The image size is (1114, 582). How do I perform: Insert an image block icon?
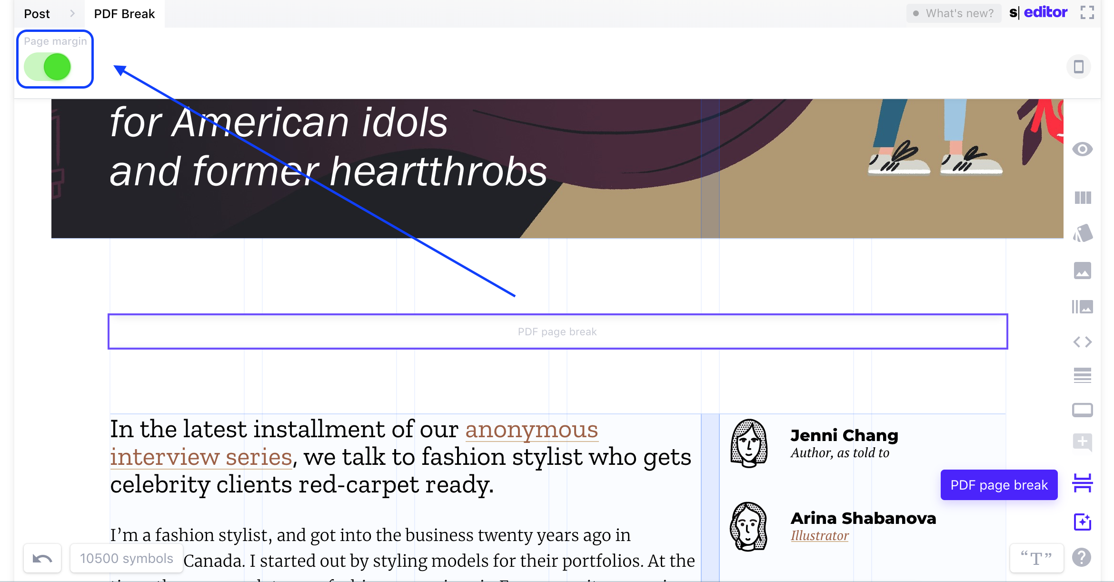(1083, 271)
